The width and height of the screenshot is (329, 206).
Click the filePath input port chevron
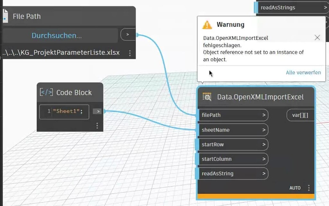click(x=263, y=115)
